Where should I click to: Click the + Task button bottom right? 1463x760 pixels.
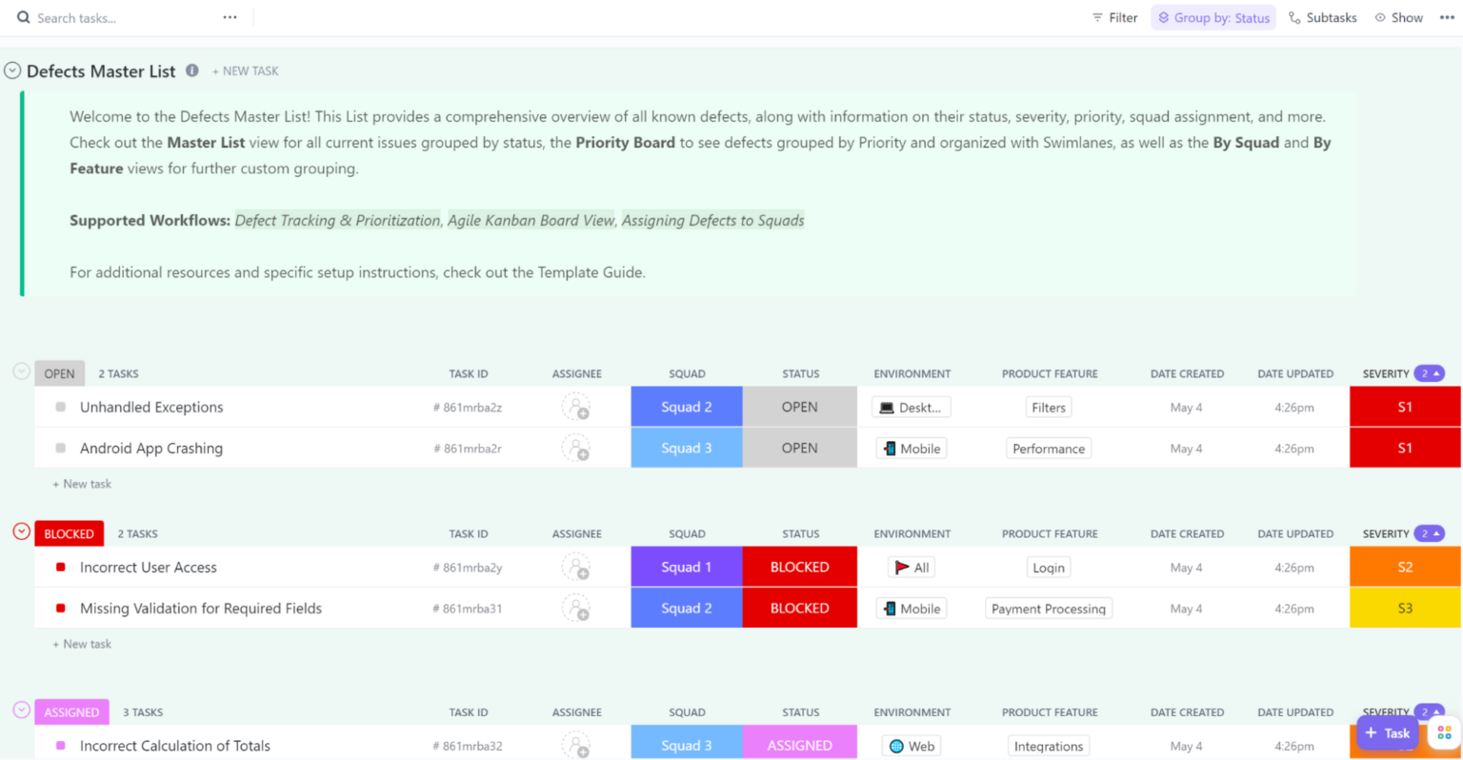[1388, 732]
